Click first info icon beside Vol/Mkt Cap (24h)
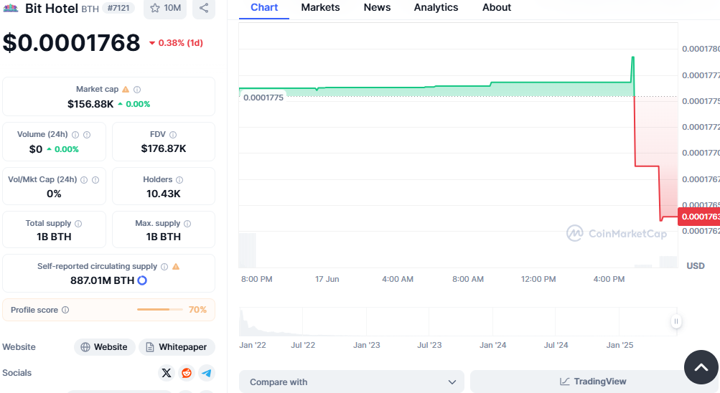Image resolution: width=720 pixels, height=393 pixels. 84,180
